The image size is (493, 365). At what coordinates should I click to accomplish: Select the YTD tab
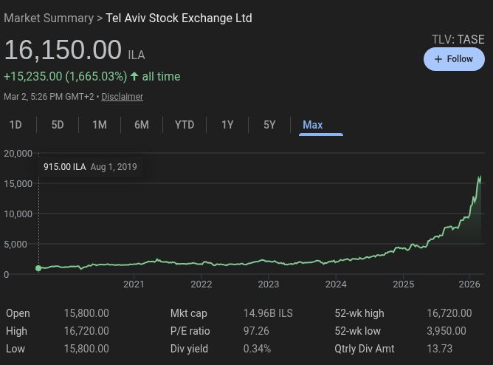pyautogui.click(x=185, y=125)
